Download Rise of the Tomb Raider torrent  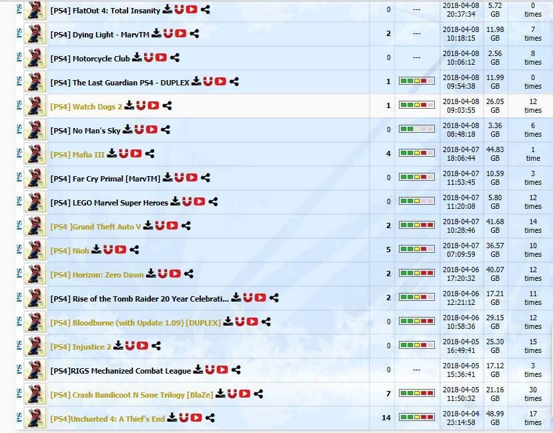[x=236, y=298]
